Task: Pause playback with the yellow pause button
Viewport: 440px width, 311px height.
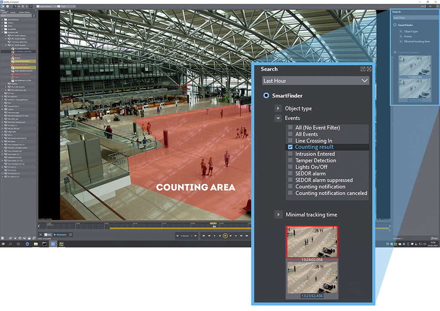Action: [225, 236]
